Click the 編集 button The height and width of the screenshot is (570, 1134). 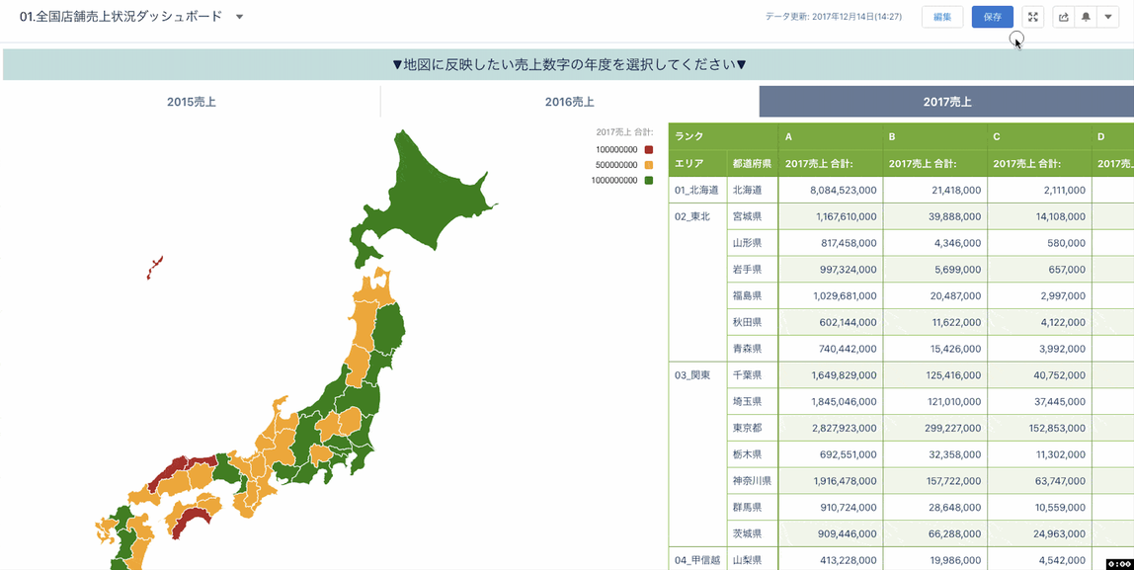tap(942, 18)
